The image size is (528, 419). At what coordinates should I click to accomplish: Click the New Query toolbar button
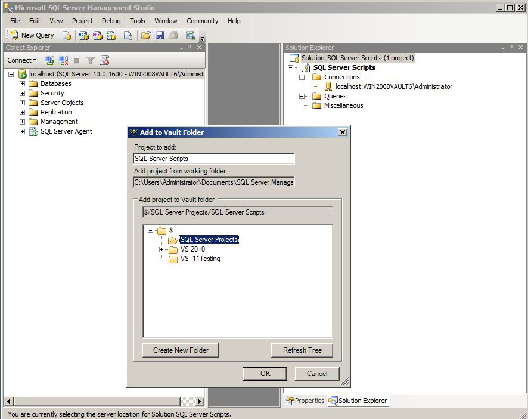click(x=32, y=35)
